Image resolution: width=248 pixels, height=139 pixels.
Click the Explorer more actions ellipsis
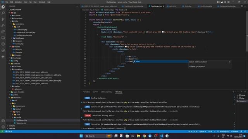(x=77, y=6)
